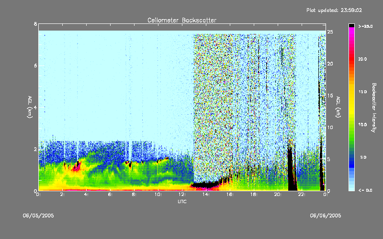
Task: Click the "10.0" colorbar label
Action: 362,125
